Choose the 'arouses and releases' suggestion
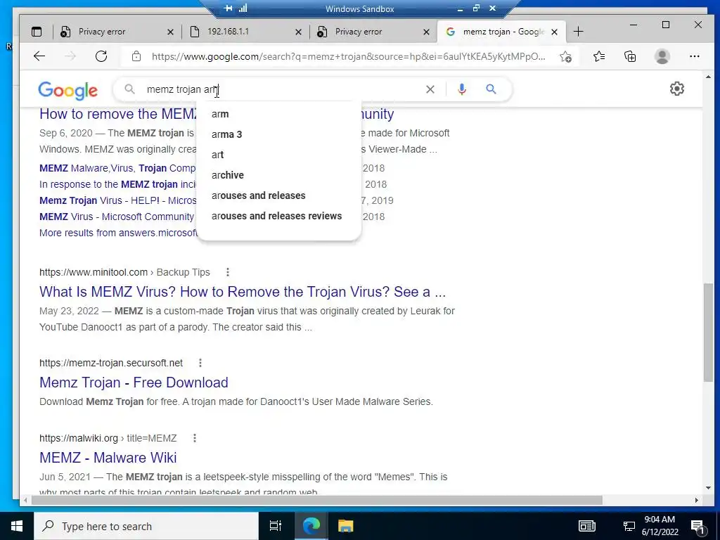 point(278,195)
